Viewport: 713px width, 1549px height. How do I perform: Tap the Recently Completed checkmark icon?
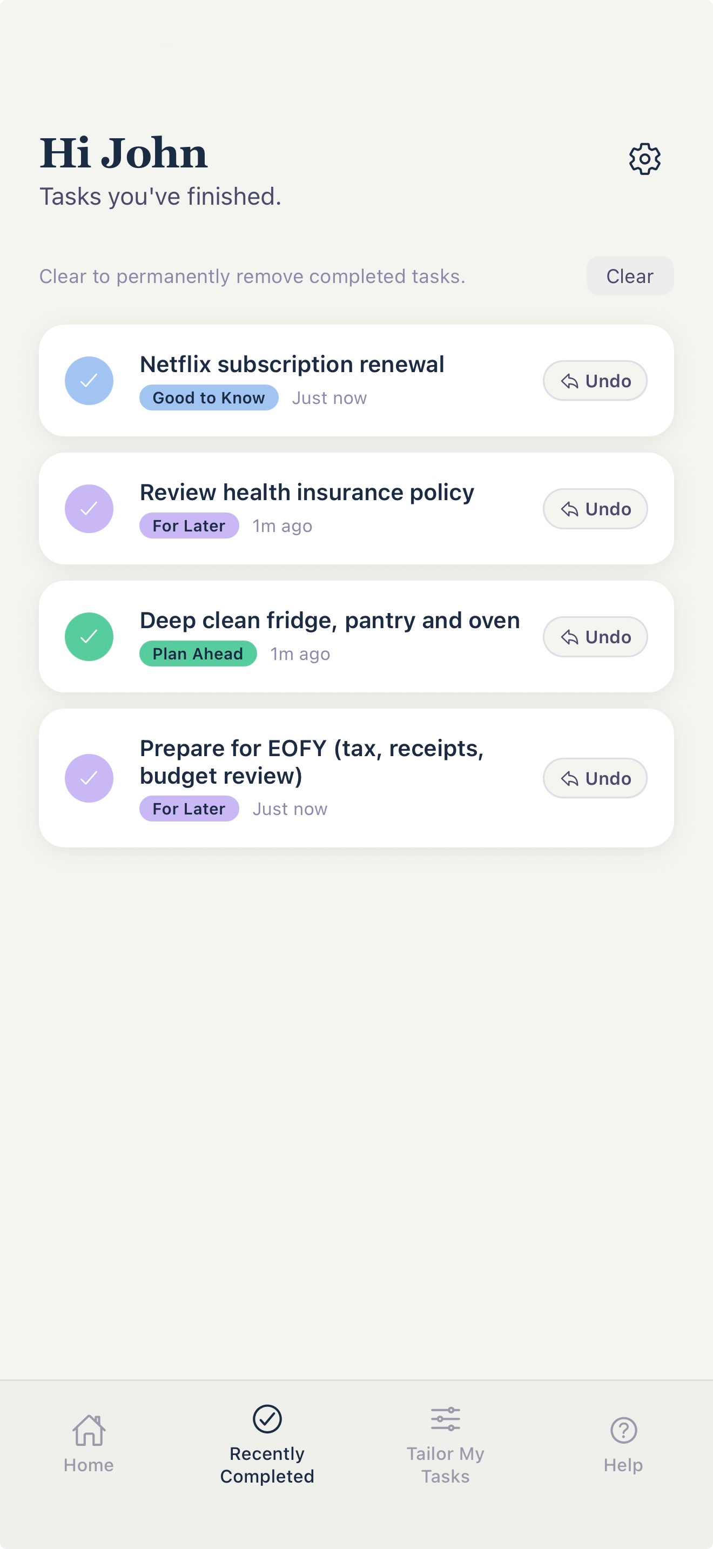point(267,1418)
